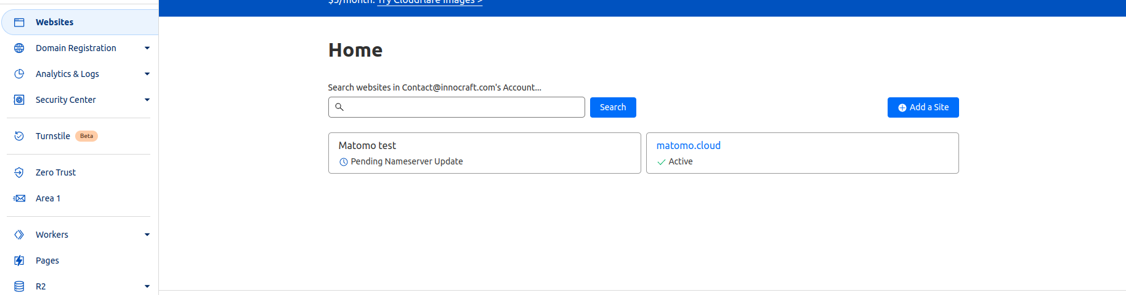
Task: Click the Add a Site button
Action: (x=923, y=107)
